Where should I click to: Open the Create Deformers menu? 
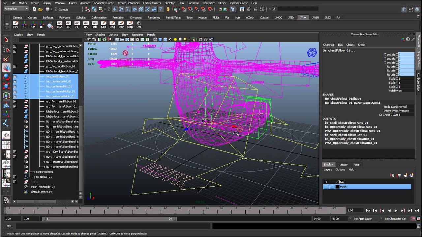[129, 3]
